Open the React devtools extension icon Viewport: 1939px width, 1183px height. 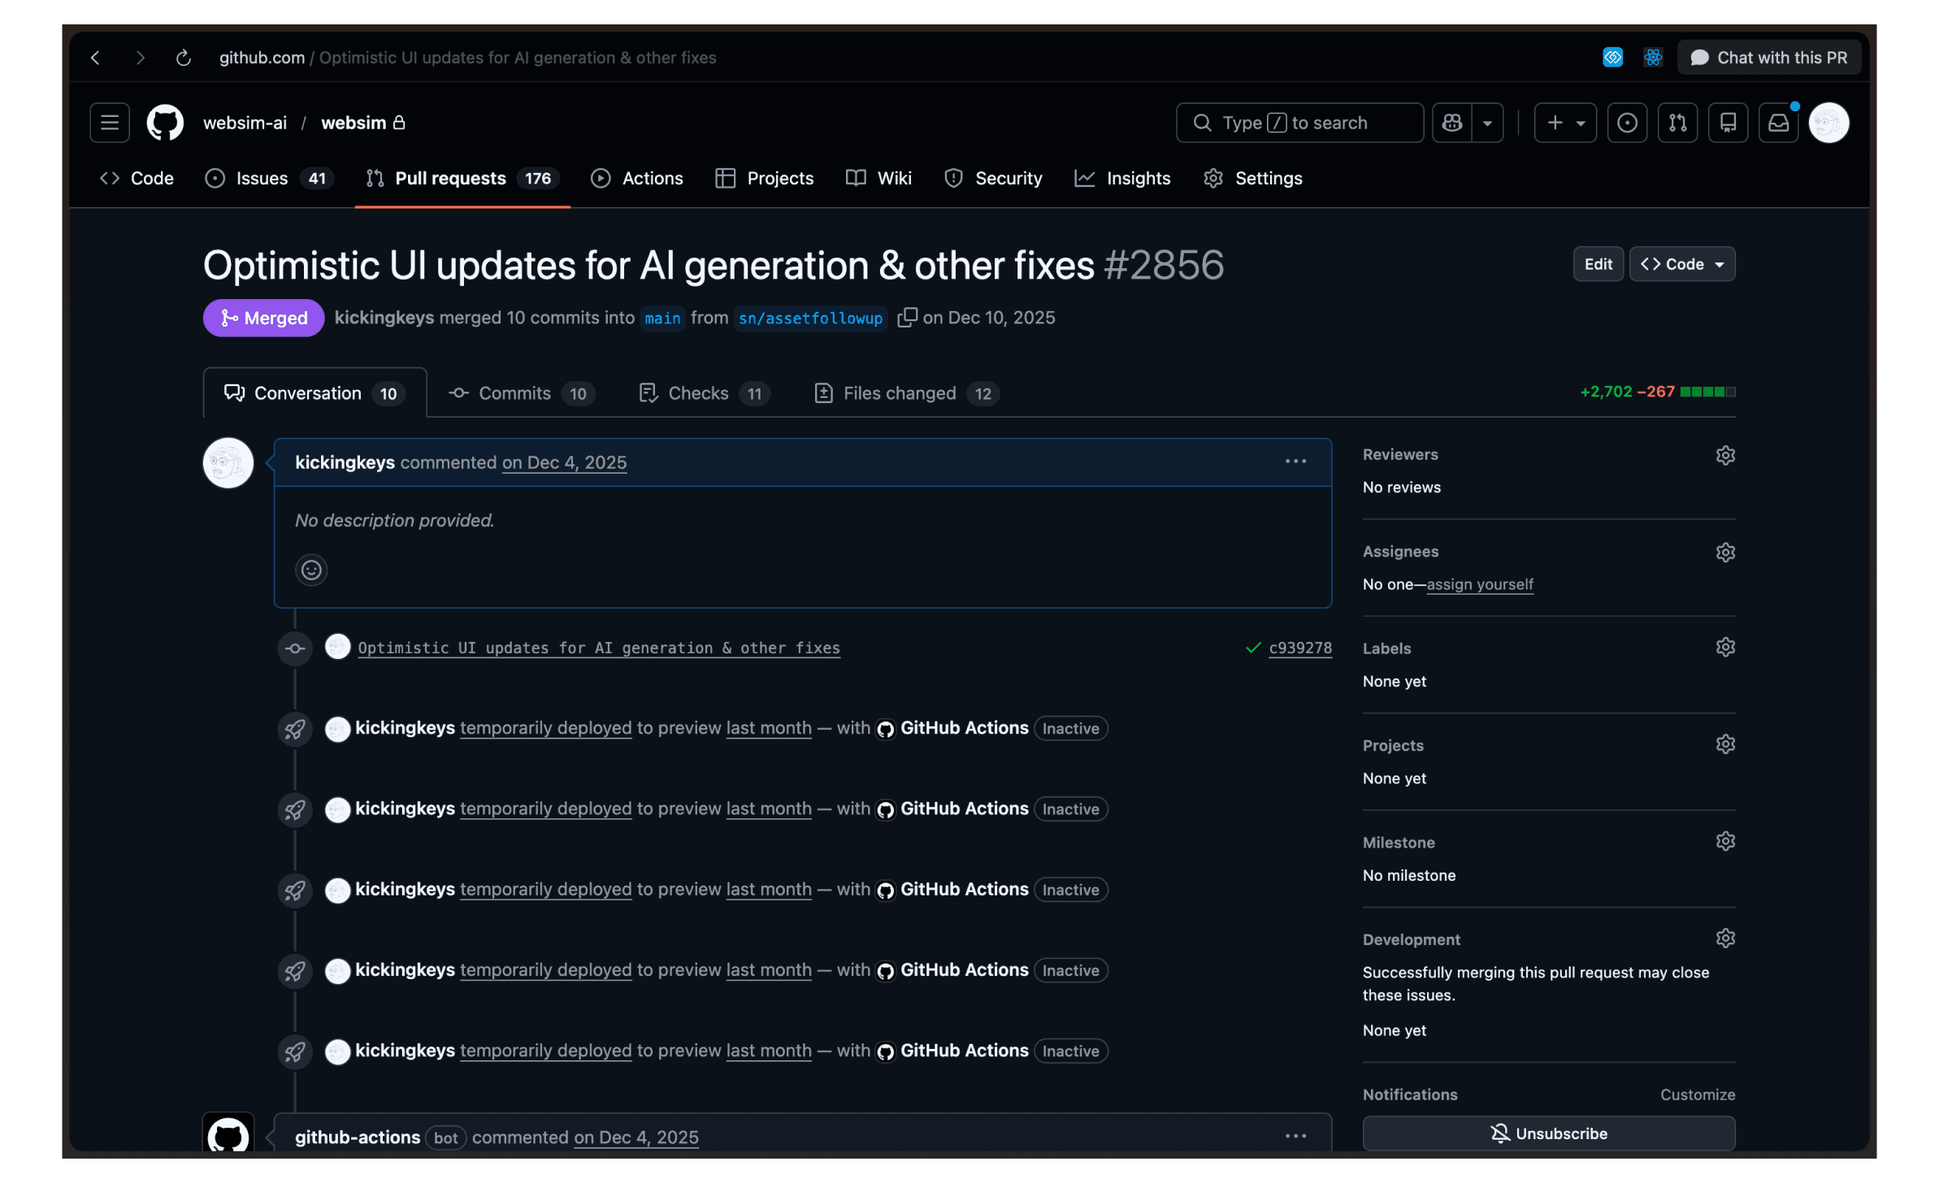pos(1652,58)
